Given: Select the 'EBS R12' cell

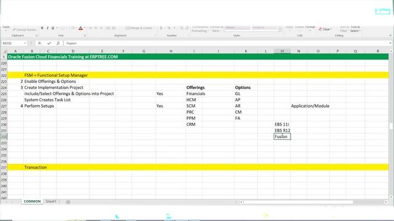Looking at the screenshot, I should click(x=282, y=131).
